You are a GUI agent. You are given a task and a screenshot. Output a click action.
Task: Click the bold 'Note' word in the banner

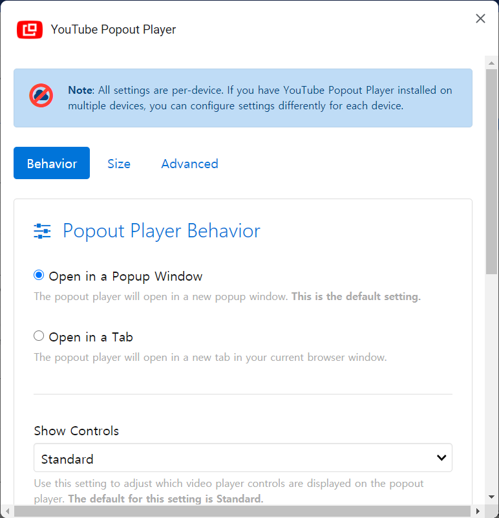[x=81, y=90]
